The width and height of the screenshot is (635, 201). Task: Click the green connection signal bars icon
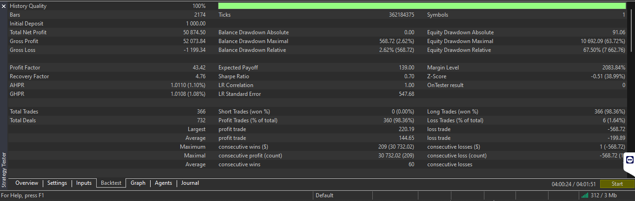[584, 195]
